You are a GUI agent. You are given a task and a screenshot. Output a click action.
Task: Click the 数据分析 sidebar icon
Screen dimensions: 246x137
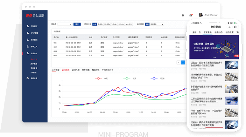tap(28, 53)
